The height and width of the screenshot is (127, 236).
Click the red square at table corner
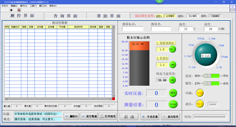click(x=113, y=99)
